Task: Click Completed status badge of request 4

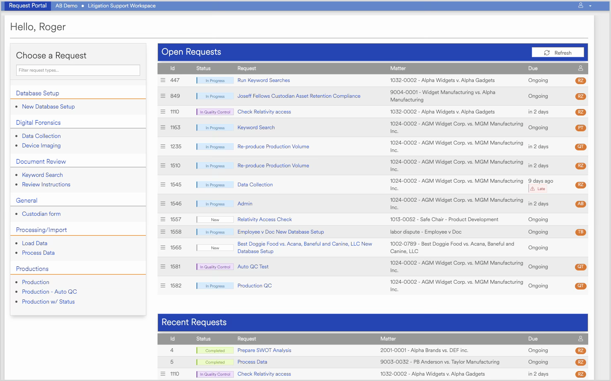Action: (215, 351)
